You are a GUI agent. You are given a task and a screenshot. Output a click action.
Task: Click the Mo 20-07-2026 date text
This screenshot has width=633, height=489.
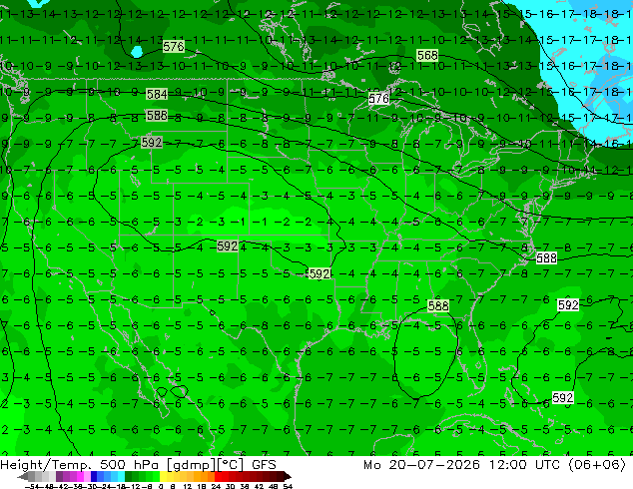click(x=421, y=465)
